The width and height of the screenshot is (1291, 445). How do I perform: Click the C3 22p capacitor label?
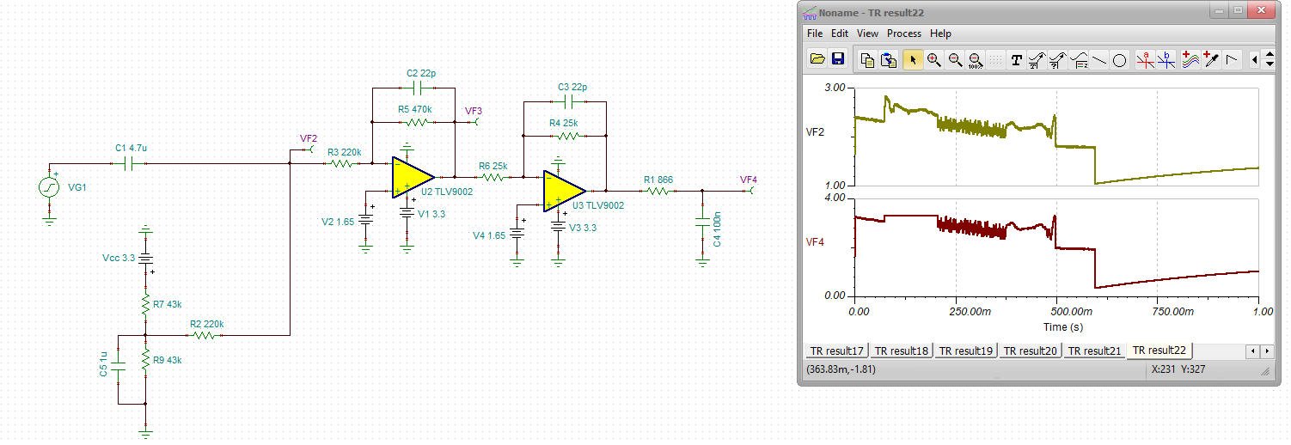coord(572,88)
